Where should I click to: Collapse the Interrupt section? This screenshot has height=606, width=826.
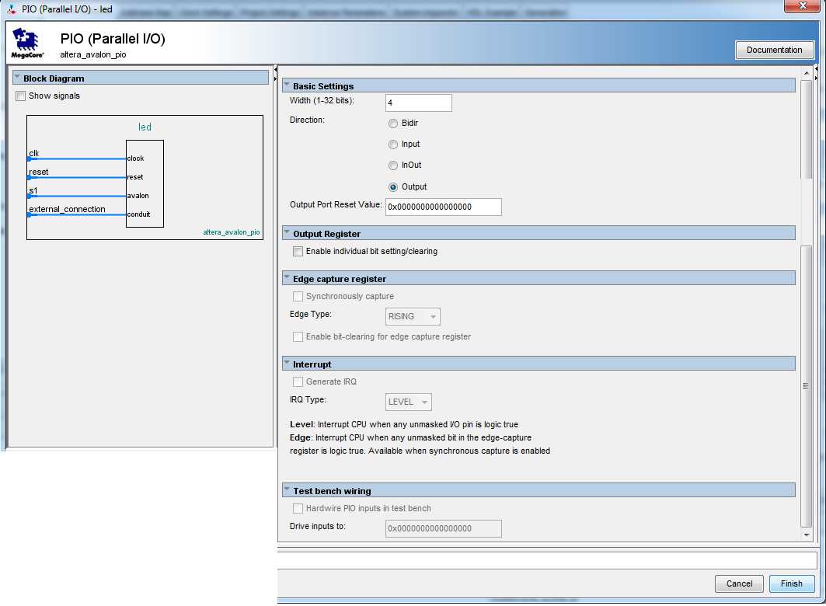[287, 363]
